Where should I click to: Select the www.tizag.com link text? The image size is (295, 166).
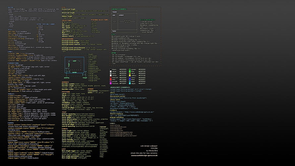(116, 129)
